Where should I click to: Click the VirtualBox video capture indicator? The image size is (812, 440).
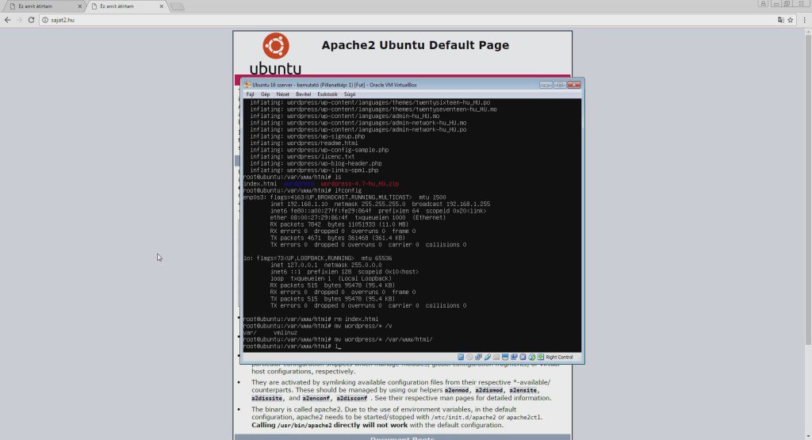click(514, 358)
